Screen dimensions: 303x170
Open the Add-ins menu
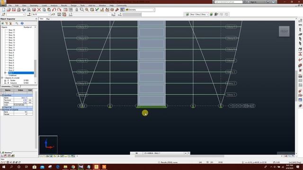pyautogui.click(x=92, y=6)
